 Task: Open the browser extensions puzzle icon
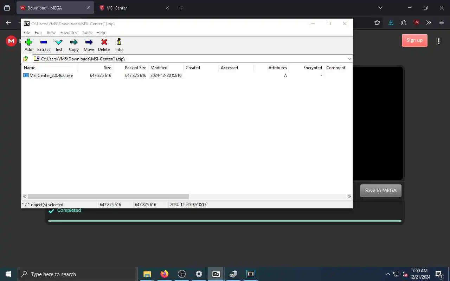pos(404,22)
